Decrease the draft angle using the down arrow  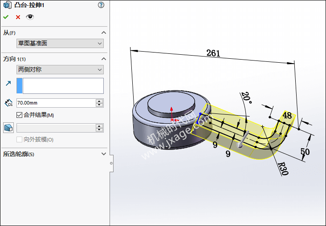click(x=99, y=130)
